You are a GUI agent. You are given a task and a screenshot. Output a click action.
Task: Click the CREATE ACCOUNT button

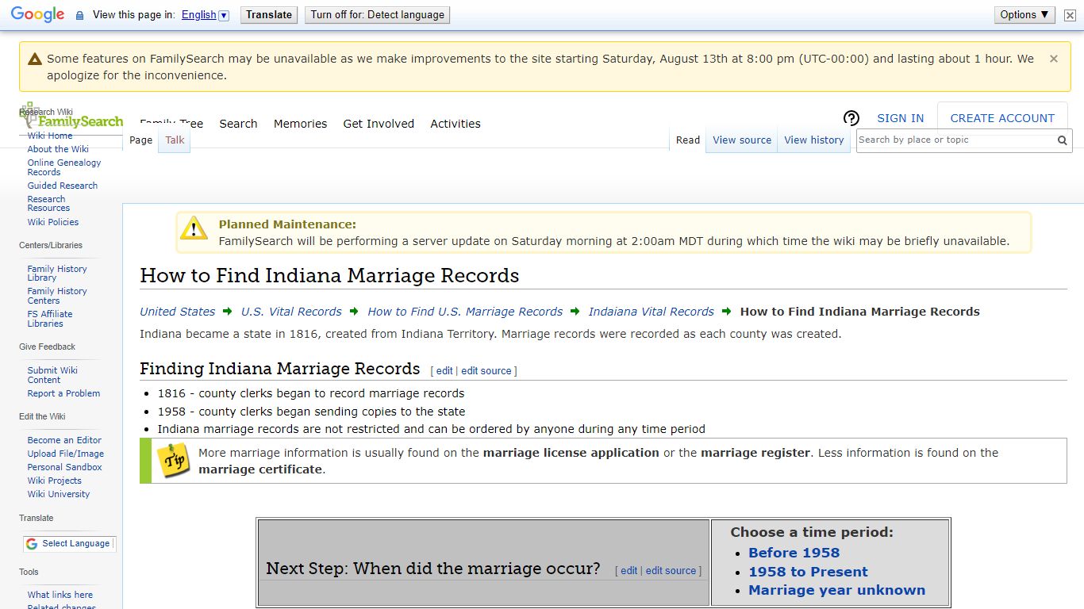pos(1002,118)
